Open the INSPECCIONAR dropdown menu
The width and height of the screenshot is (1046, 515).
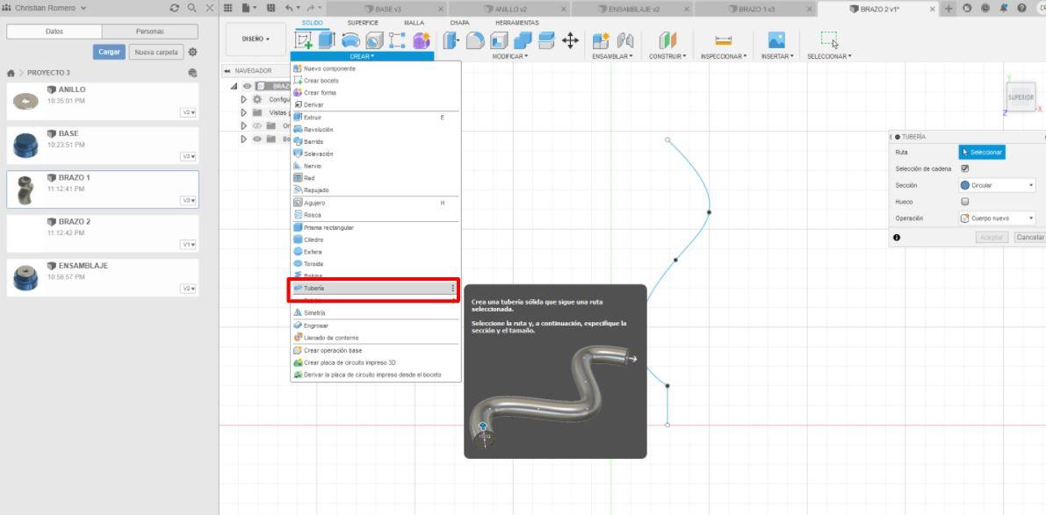tap(724, 57)
